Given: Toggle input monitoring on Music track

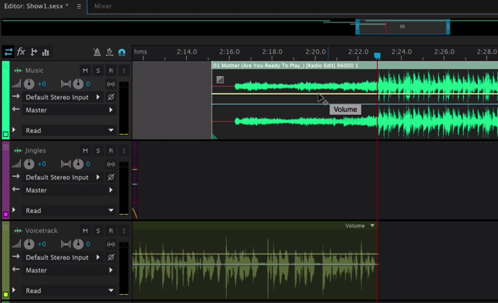Looking at the screenshot, I should coord(124,71).
